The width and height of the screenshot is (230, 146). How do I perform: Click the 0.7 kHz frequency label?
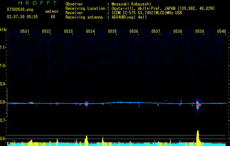[x=3, y=120]
